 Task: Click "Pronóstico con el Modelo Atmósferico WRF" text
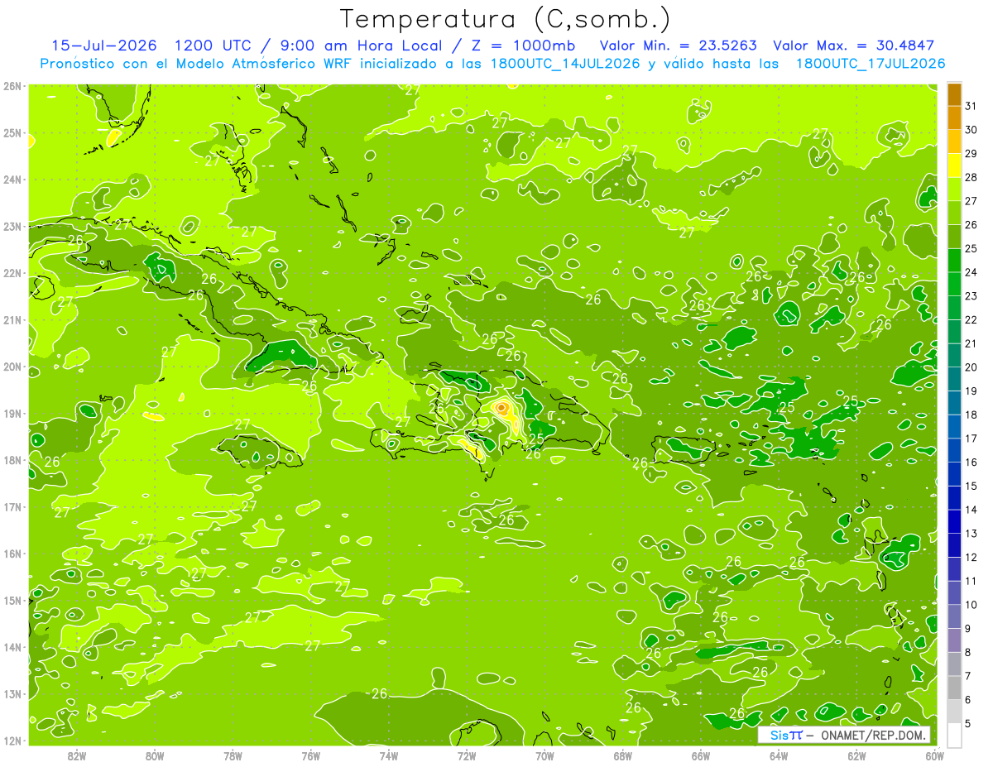coord(197,64)
